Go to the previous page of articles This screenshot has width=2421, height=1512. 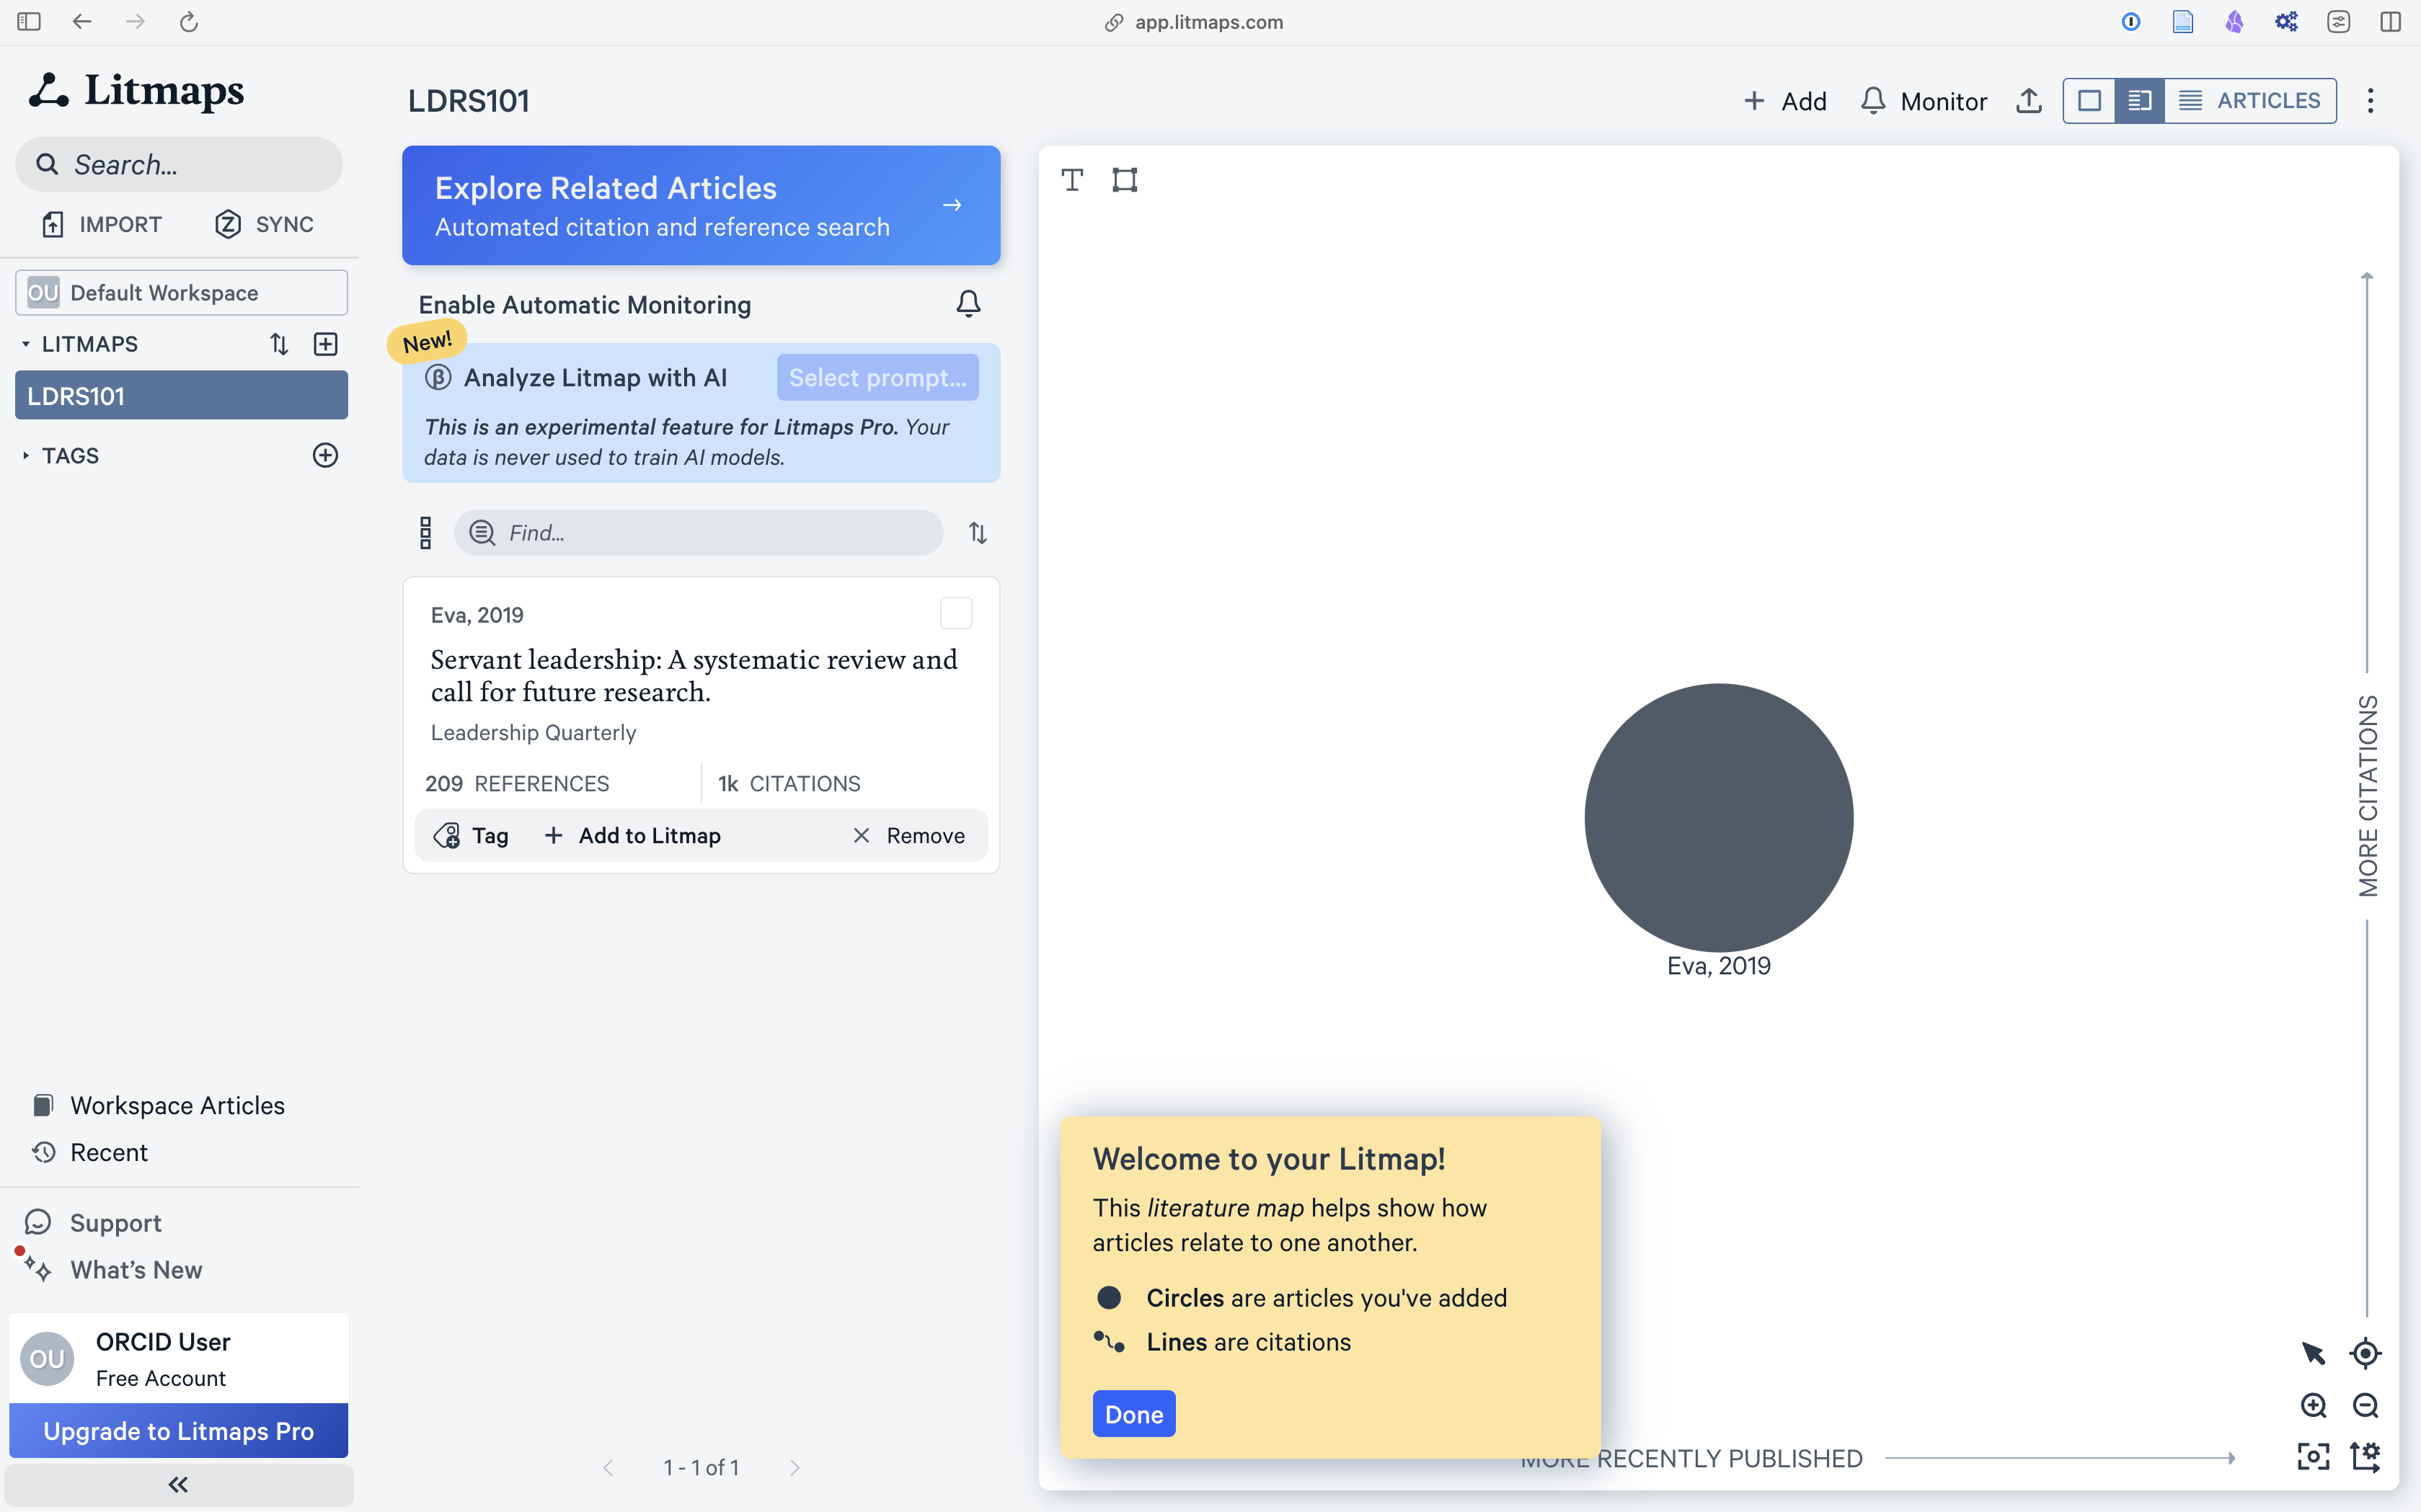(x=608, y=1467)
